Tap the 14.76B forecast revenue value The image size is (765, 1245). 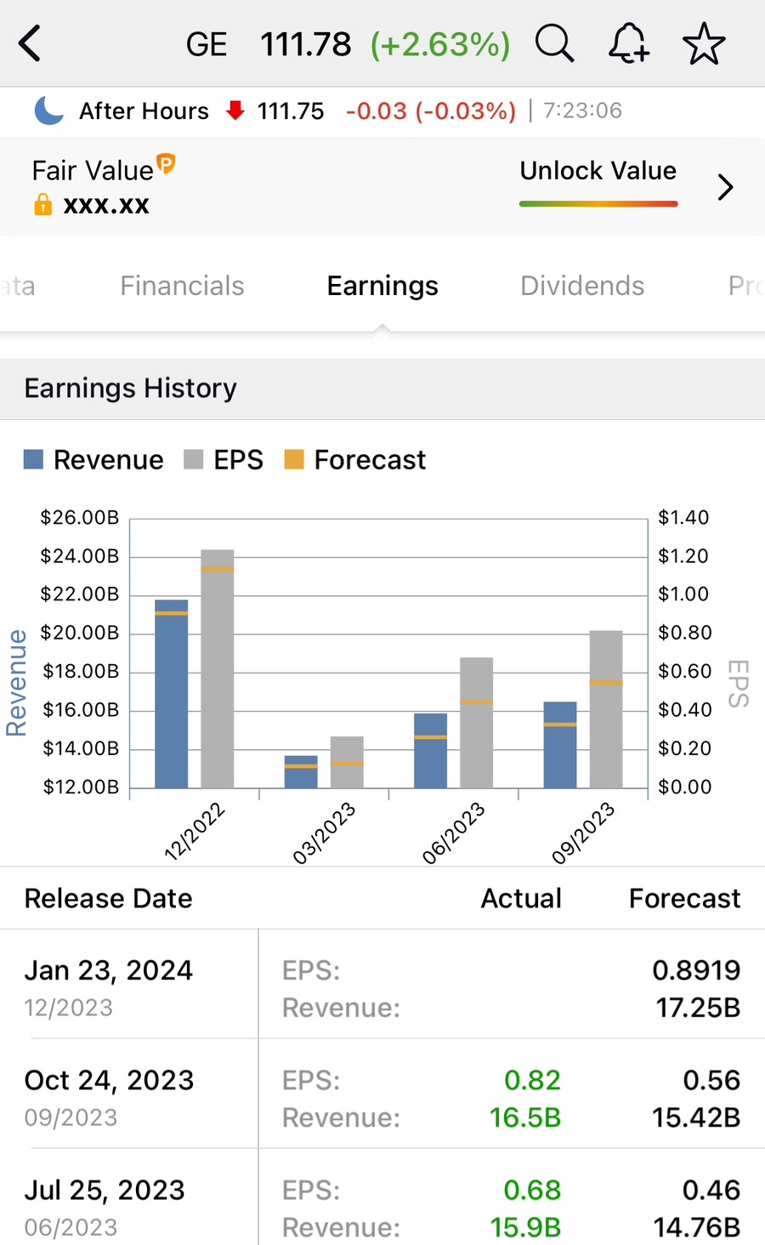[x=696, y=1227]
